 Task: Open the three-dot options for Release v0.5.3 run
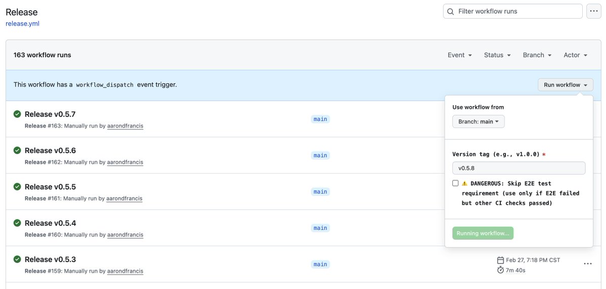pyautogui.click(x=587, y=264)
